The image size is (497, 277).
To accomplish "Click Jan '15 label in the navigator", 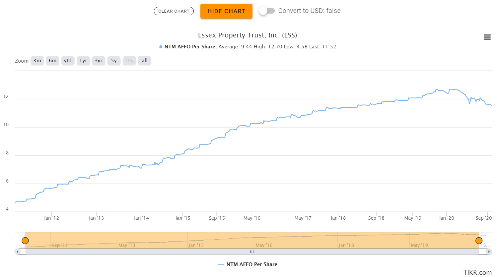I will tap(196, 245).
